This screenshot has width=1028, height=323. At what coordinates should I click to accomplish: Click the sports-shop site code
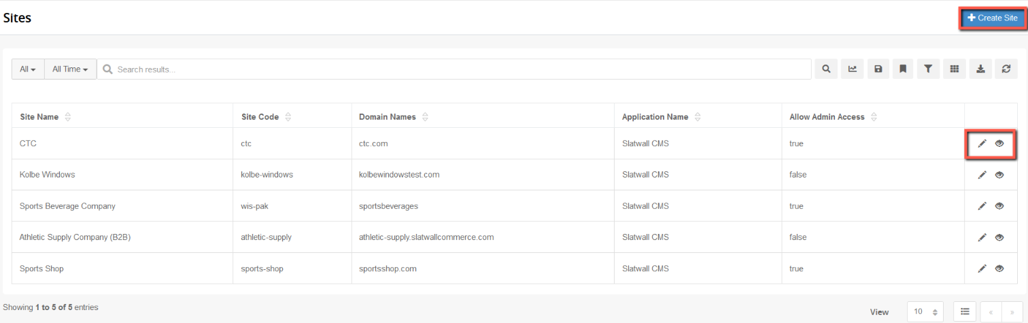tap(262, 269)
